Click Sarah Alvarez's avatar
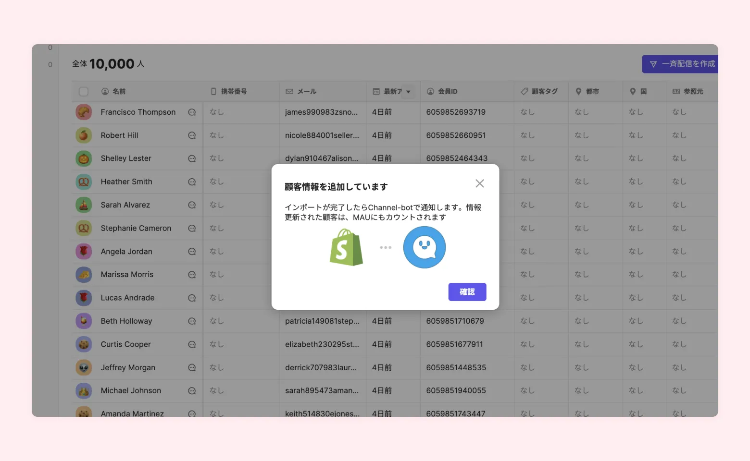The image size is (750, 461). [x=84, y=205]
